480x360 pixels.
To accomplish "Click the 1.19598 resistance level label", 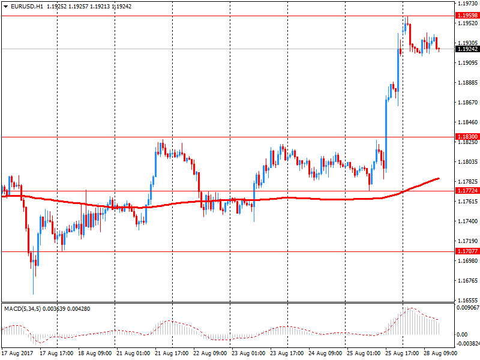I will point(467,16).
